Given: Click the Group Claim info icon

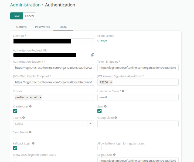Looking at the screenshot, I should [x=116, y=118].
